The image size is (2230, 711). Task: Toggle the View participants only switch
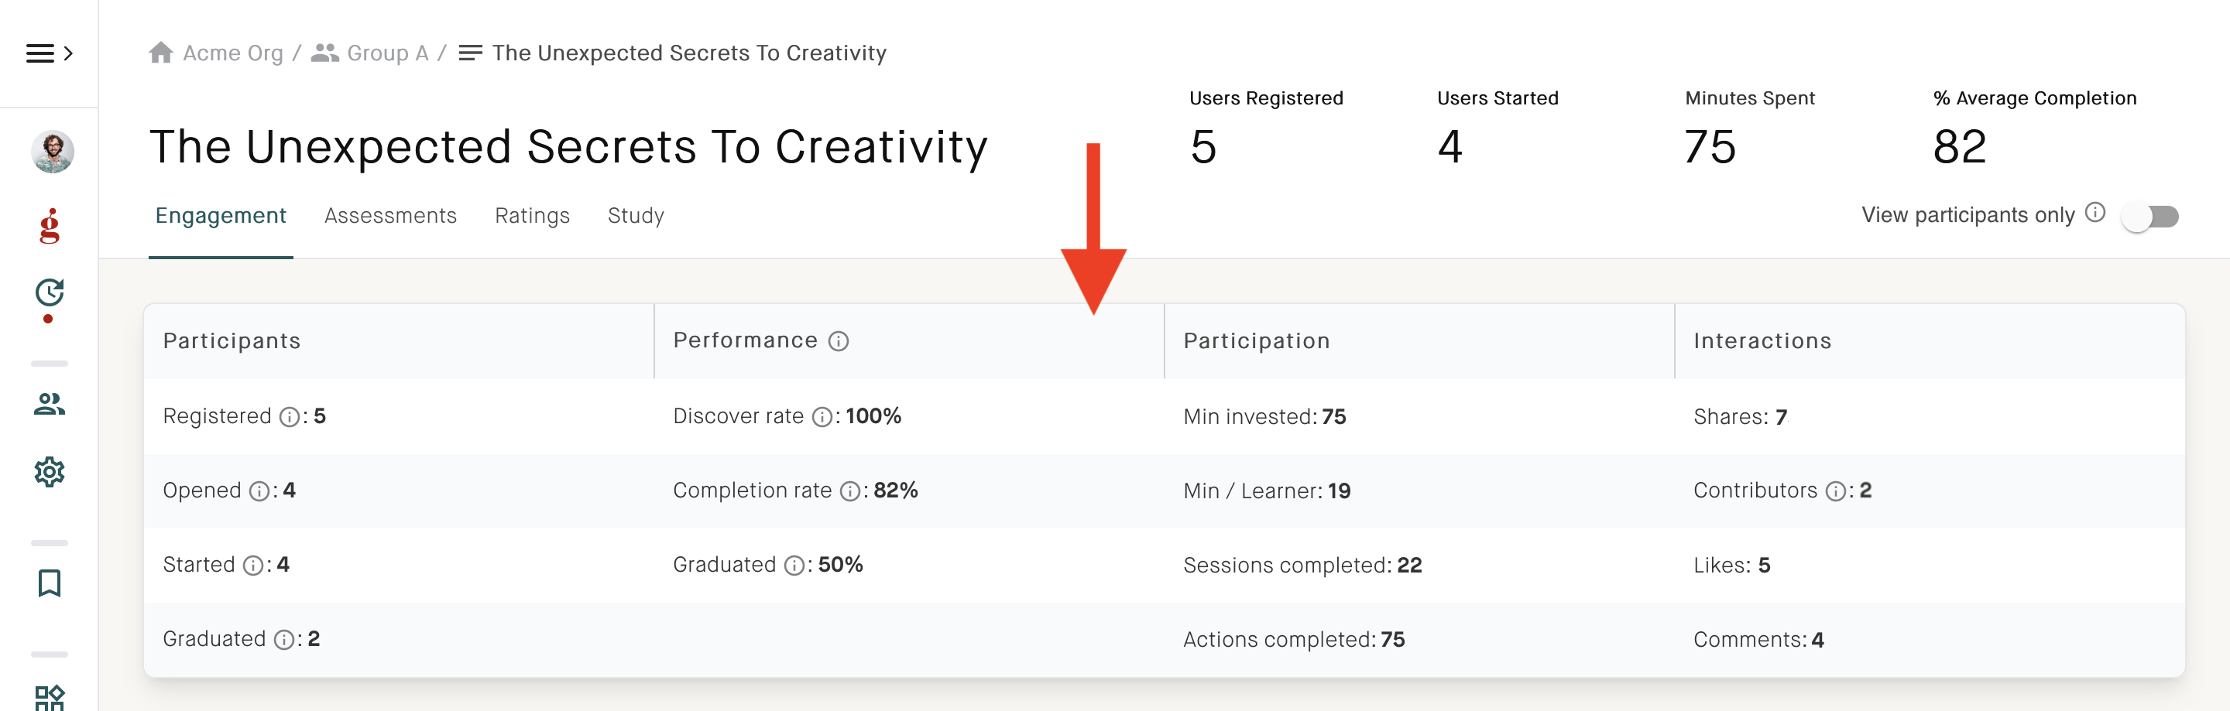tap(2150, 217)
